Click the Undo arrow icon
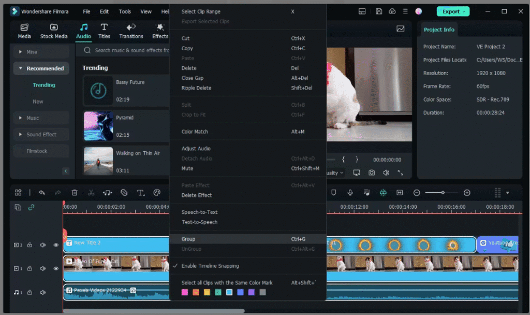 [x=41, y=193]
